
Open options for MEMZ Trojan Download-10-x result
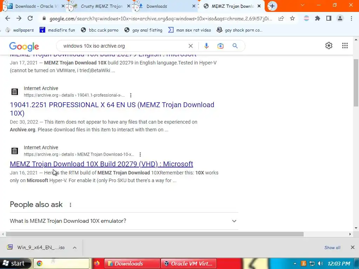140,154
